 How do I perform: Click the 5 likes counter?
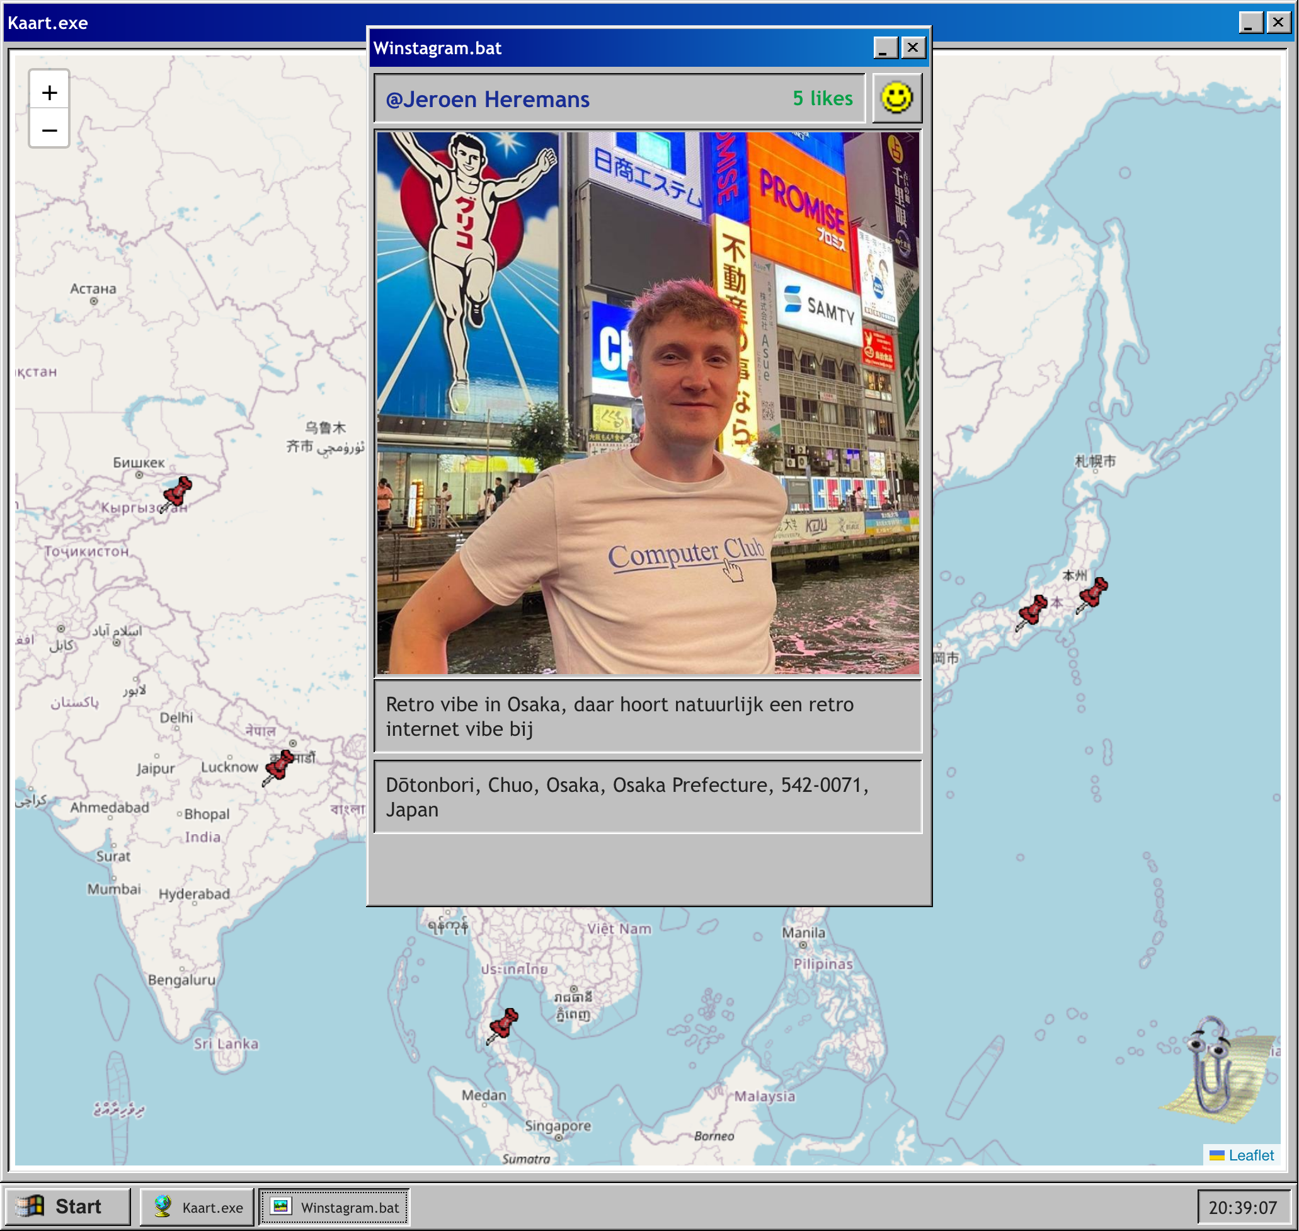pyautogui.click(x=822, y=98)
